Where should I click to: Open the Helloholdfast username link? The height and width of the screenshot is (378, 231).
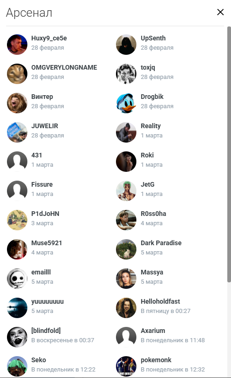(x=160, y=301)
